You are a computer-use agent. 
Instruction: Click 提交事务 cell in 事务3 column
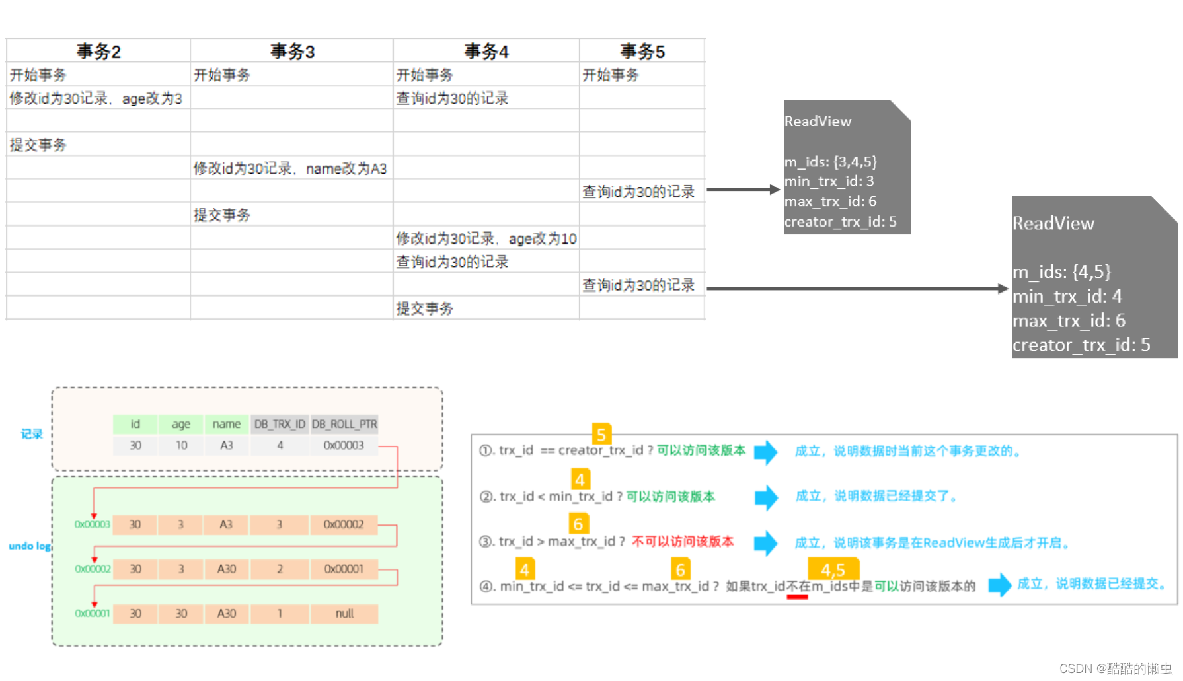pos(292,215)
